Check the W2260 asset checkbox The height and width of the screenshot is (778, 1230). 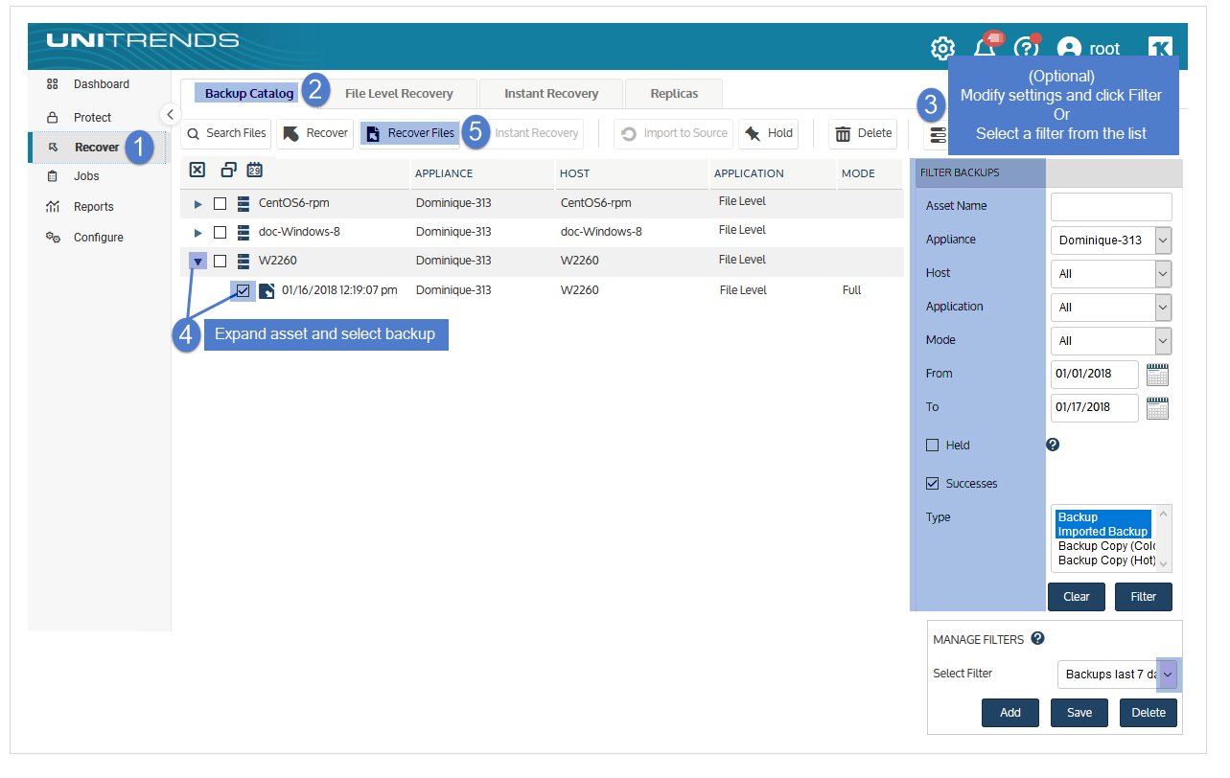tap(220, 262)
